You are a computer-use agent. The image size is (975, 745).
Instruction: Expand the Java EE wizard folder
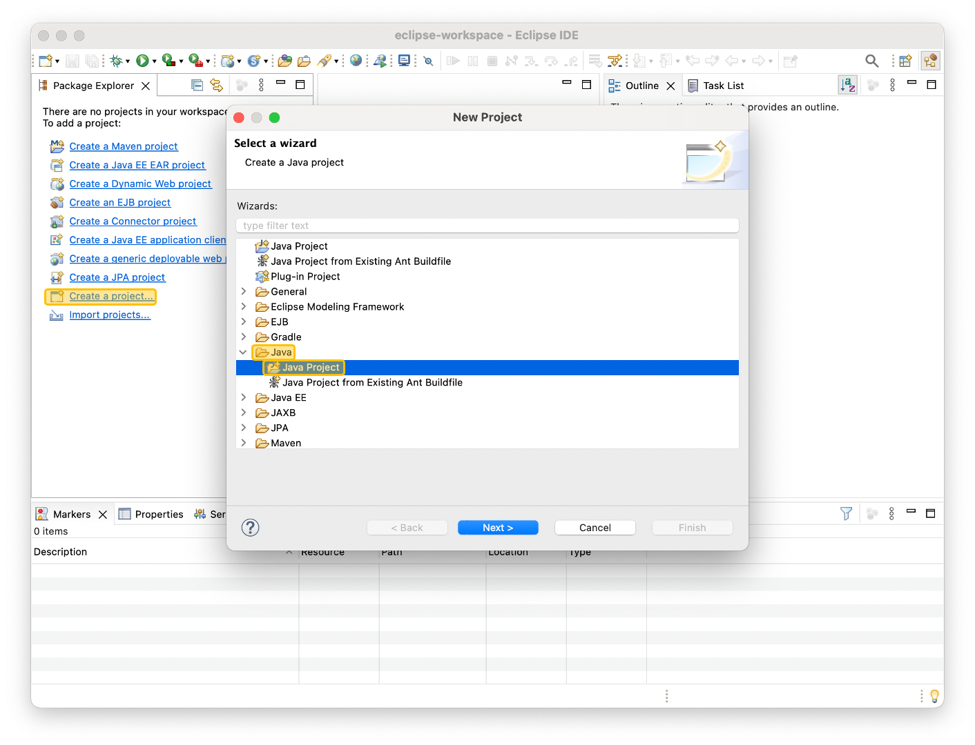pyautogui.click(x=243, y=397)
